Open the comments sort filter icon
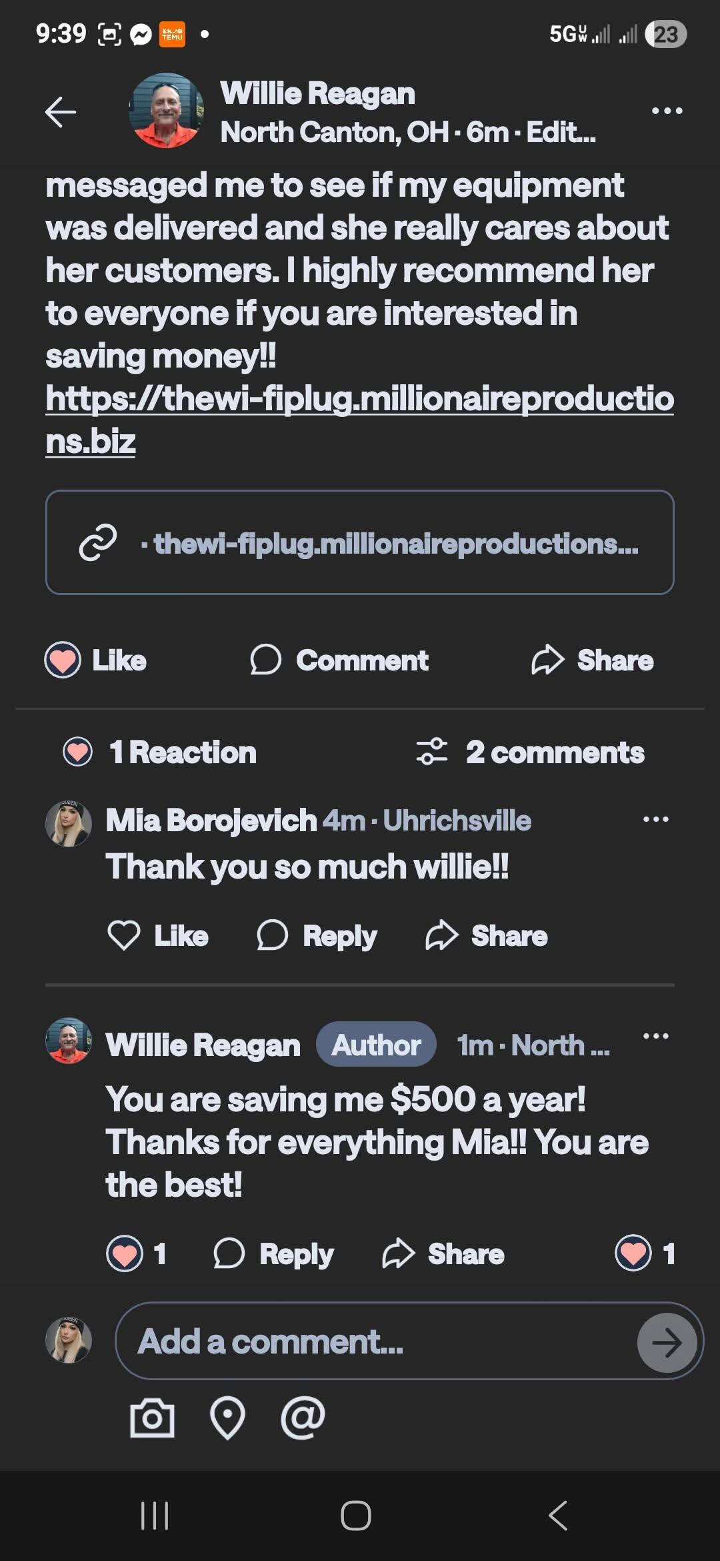 431,752
